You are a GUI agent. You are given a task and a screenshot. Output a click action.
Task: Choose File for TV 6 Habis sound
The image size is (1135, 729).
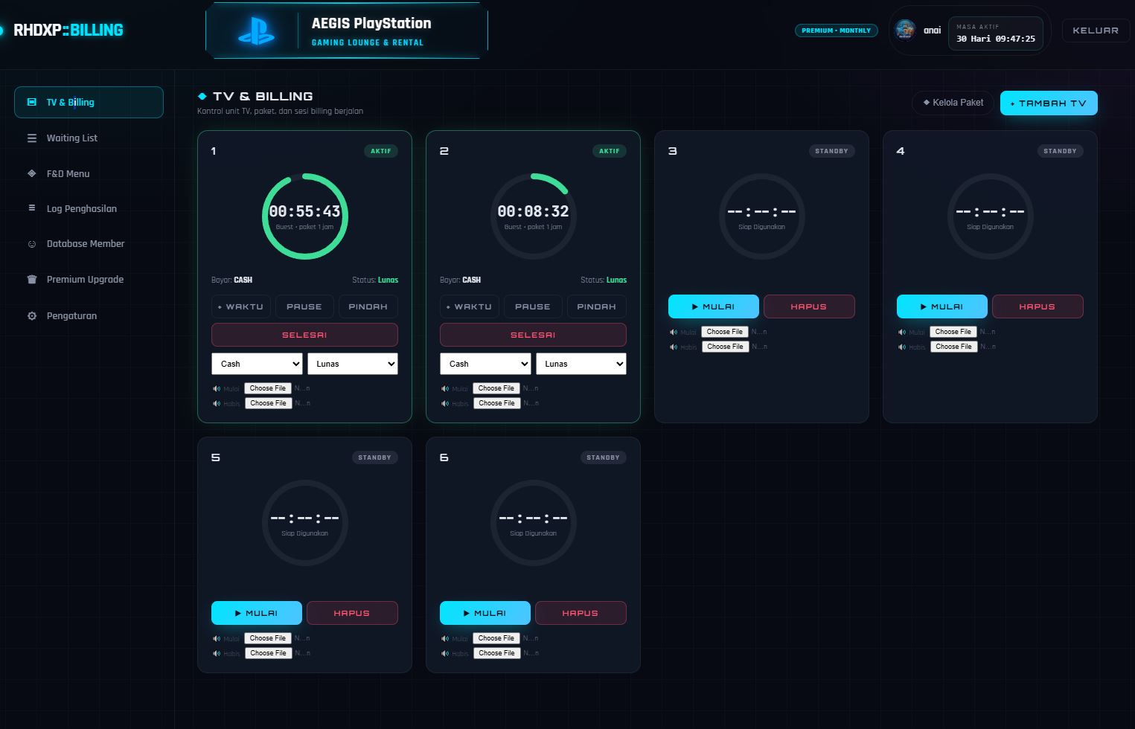click(x=496, y=653)
